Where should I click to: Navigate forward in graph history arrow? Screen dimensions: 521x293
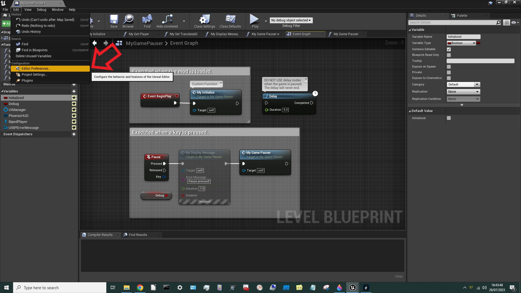[x=106, y=43]
